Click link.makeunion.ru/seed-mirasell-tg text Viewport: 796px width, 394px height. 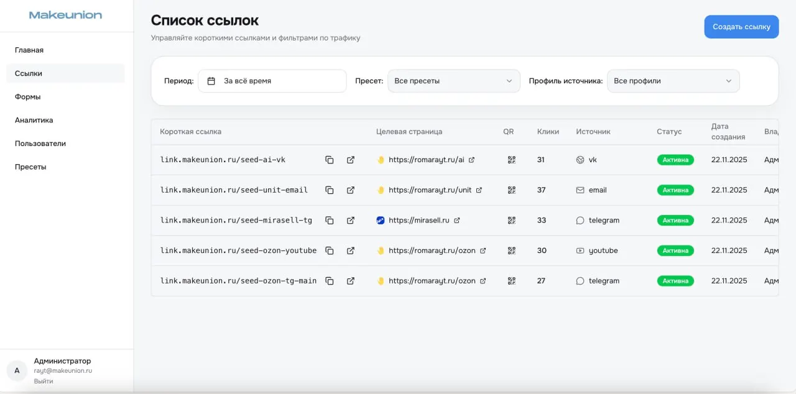(236, 221)
